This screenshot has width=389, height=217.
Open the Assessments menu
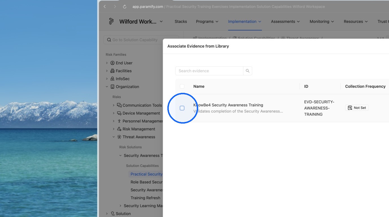point(286,21)
